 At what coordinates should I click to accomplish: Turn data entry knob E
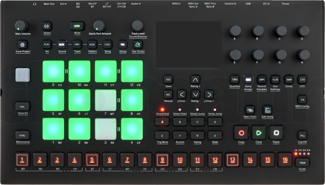pyautogui.click(x=235, y=55)
